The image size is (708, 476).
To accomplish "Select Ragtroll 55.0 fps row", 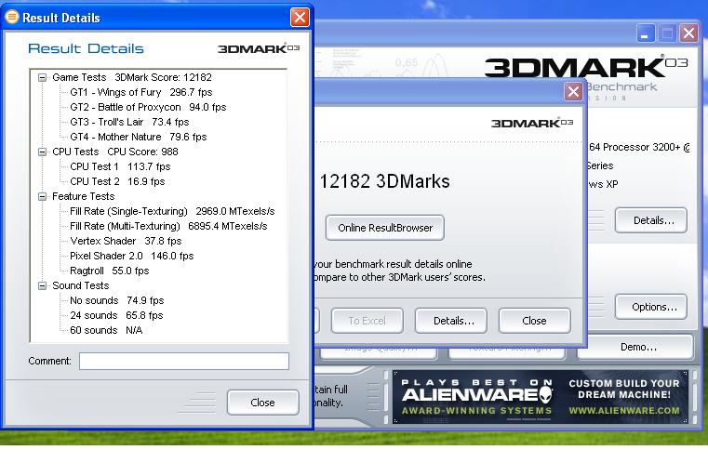I will pos(109,271).
